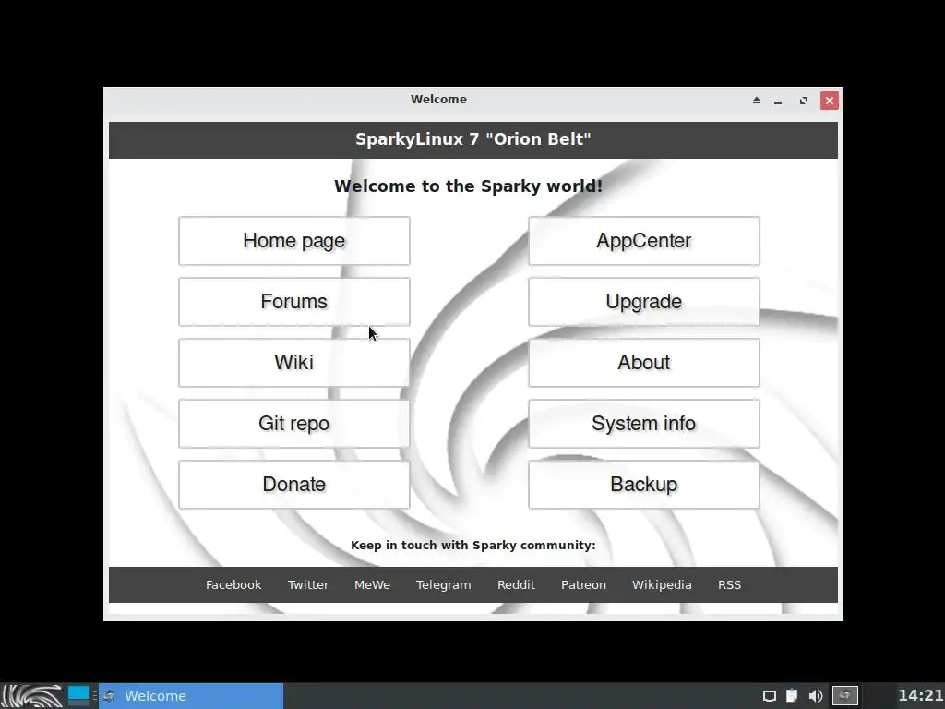Click the 'SparkyLinux 7 "Orion Belt"' header
Image resolution: width=945 pixels, height=709 pixels.
click(x=473, y=139)
